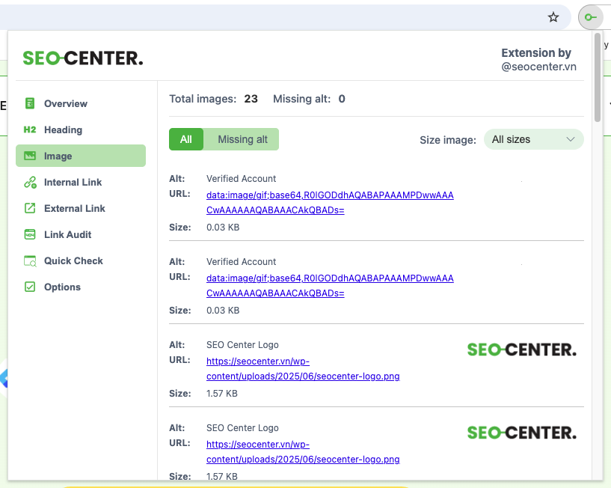Click the Quick Check icon

pos(30,260)
